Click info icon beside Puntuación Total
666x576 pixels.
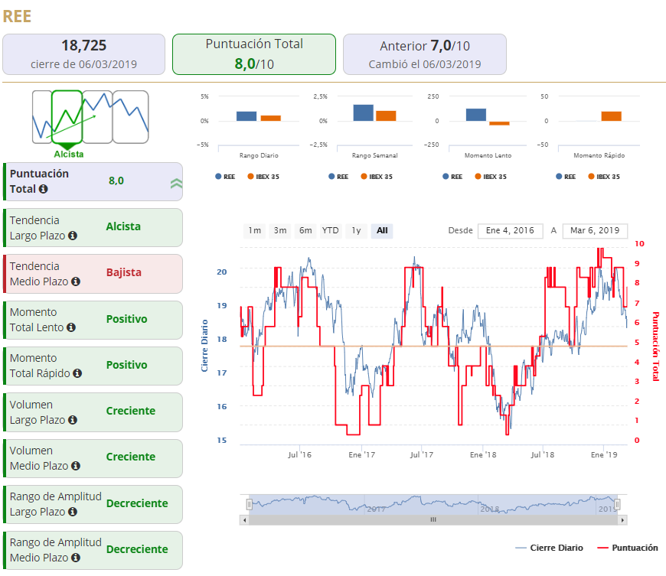[x=43, y=189]
